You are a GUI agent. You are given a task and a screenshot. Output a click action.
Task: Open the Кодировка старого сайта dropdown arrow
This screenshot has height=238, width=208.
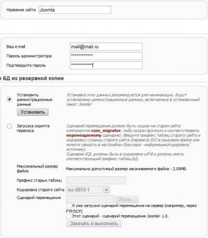tap(106, 190)
